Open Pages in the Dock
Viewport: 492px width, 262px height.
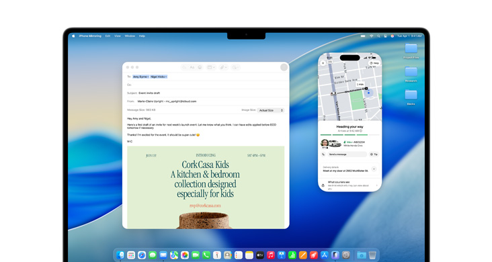302,255
